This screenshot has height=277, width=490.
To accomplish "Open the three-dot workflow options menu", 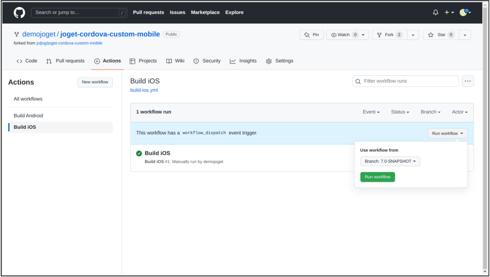I will pos(468,81).
